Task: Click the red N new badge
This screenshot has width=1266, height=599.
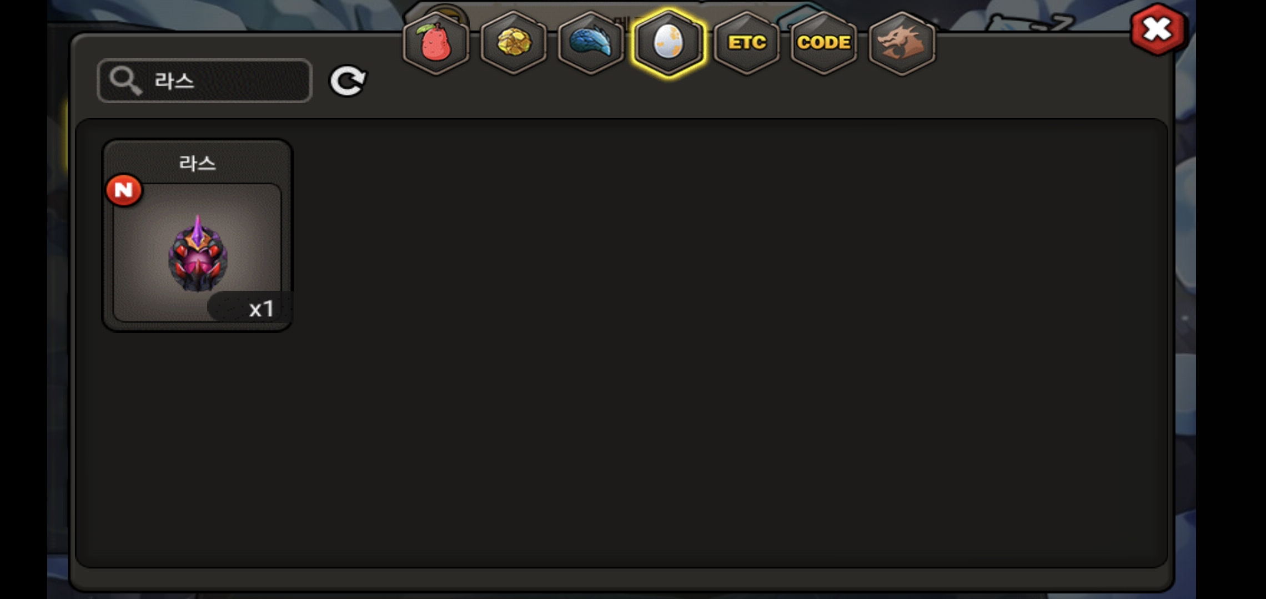Action: coord(124,190)
